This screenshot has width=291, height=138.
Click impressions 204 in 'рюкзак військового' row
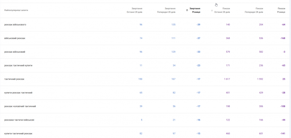tap(261, 25)
